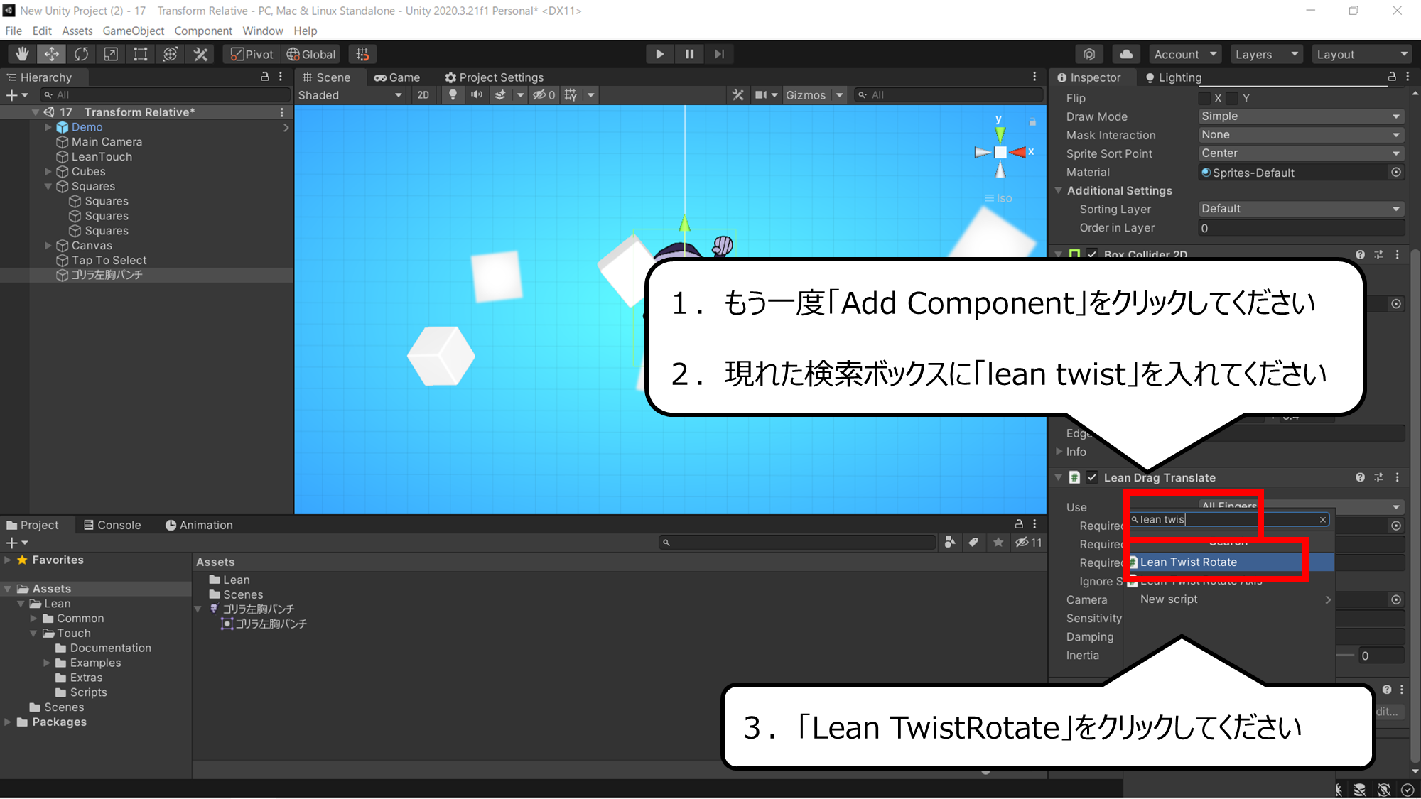Viewport: 1421px width, 799px height.
Task: Open Sprite Sort Point dropdown
Action: click(1301, 153)
